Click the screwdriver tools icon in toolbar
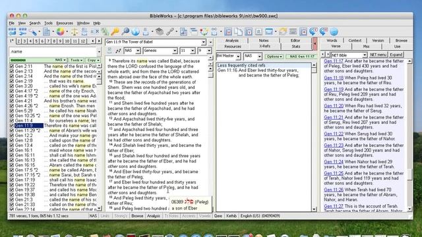Screen dimensions: 422x237 [x=33, y=32]
